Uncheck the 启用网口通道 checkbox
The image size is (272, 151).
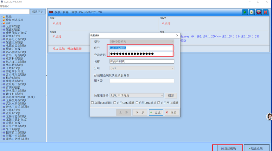tap(159, 103)
